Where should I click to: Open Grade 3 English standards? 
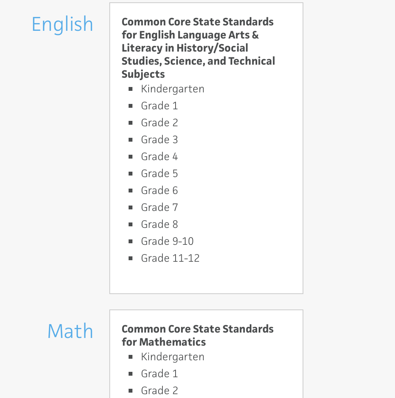tap(159, 140)
